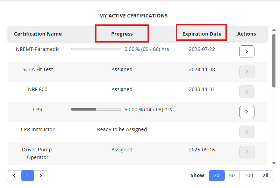
Task: Show 20 rows per page
Action: coord(217,175)
